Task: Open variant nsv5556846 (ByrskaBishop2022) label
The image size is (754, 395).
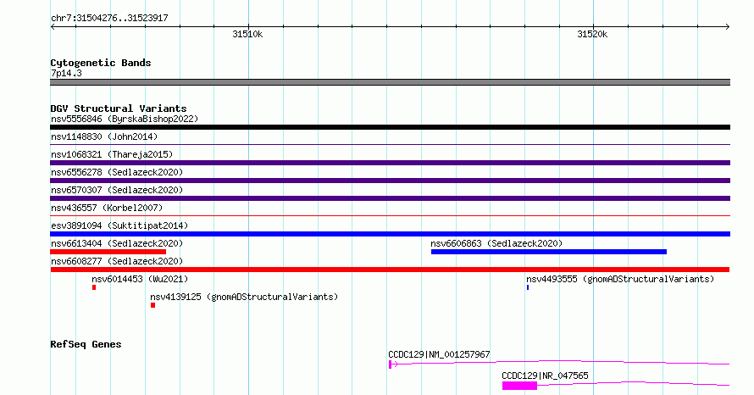Action: [x=125, y=119]
